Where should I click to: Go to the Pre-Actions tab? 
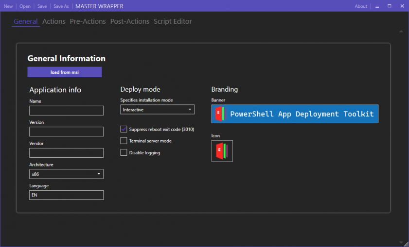pos(88,21)
